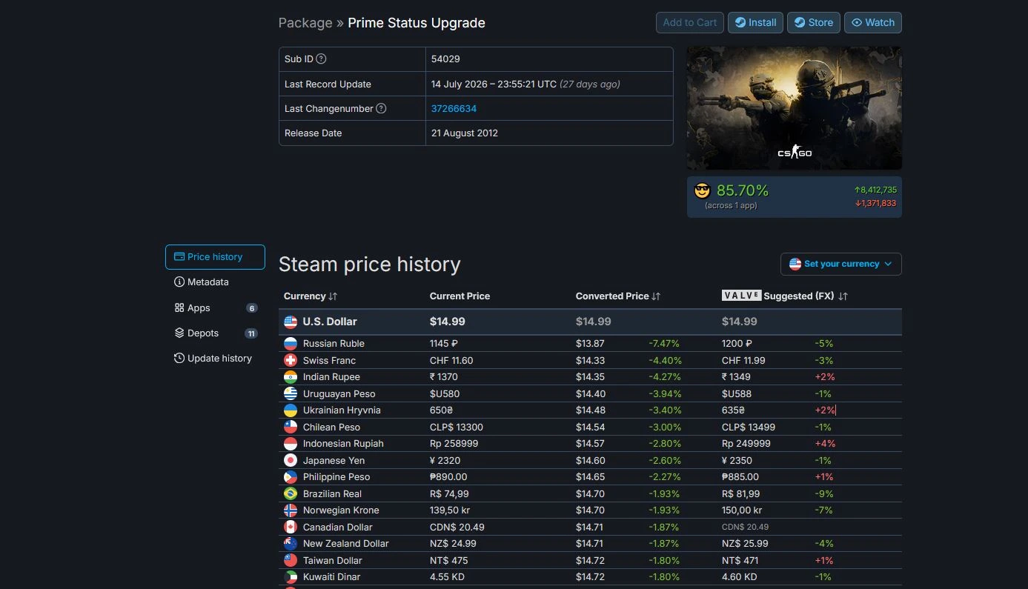The height and width of the screenshot is (589, 1028).
Task: Switch to the Depots tab
Action: (215, 333)
